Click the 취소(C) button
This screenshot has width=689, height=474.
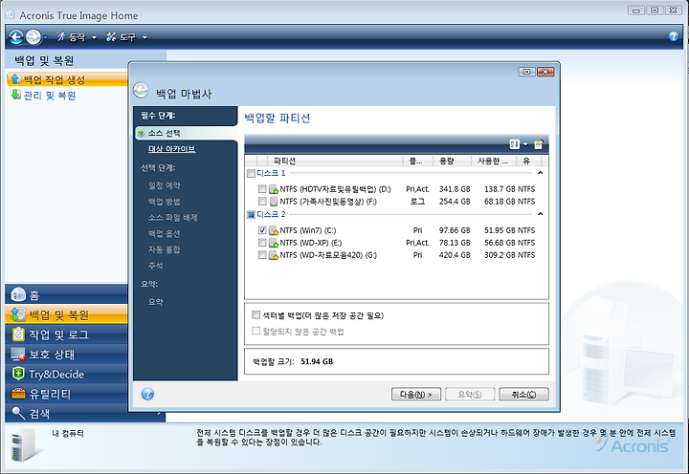point(523,394)
